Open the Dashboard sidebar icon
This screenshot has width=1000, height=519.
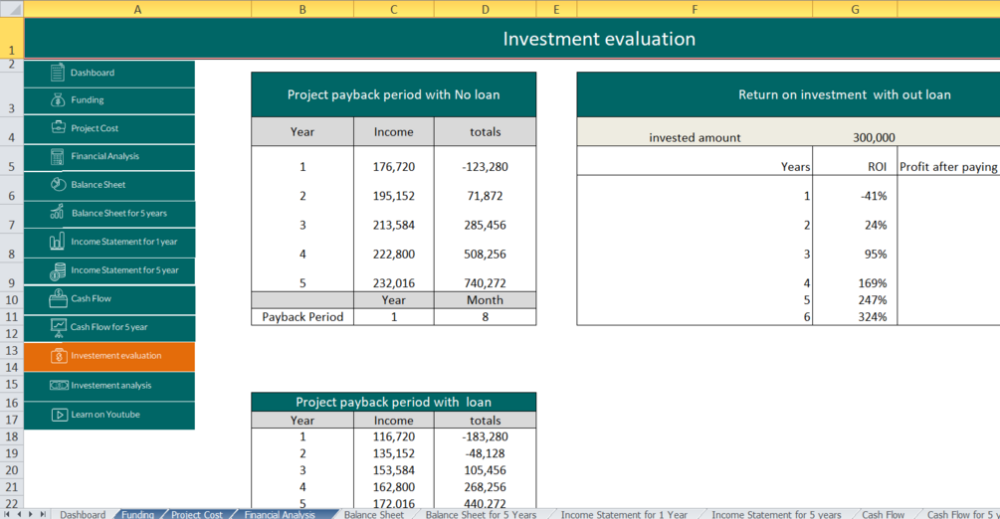coord(58,73)
